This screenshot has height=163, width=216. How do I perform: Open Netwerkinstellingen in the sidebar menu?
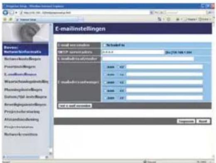pos(22,59)
